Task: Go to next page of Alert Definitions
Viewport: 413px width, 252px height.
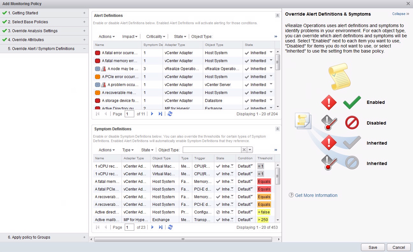Action: 152,114
